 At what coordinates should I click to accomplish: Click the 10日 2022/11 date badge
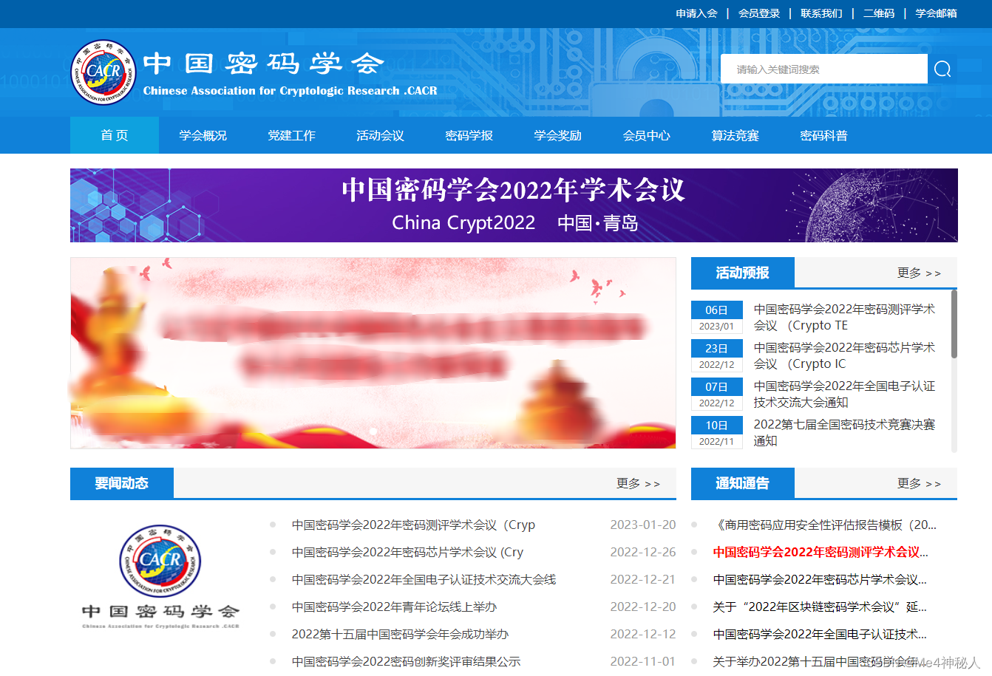[x=717, y=432]
